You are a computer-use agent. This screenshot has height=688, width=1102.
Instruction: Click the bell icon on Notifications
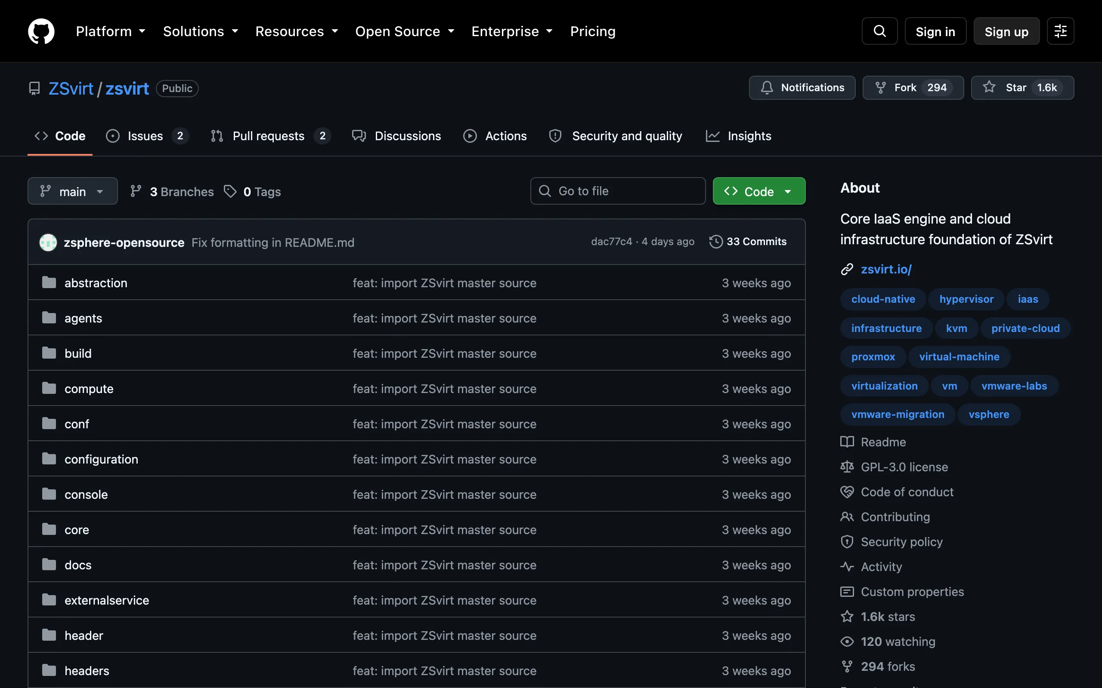[x=767, y=87]
